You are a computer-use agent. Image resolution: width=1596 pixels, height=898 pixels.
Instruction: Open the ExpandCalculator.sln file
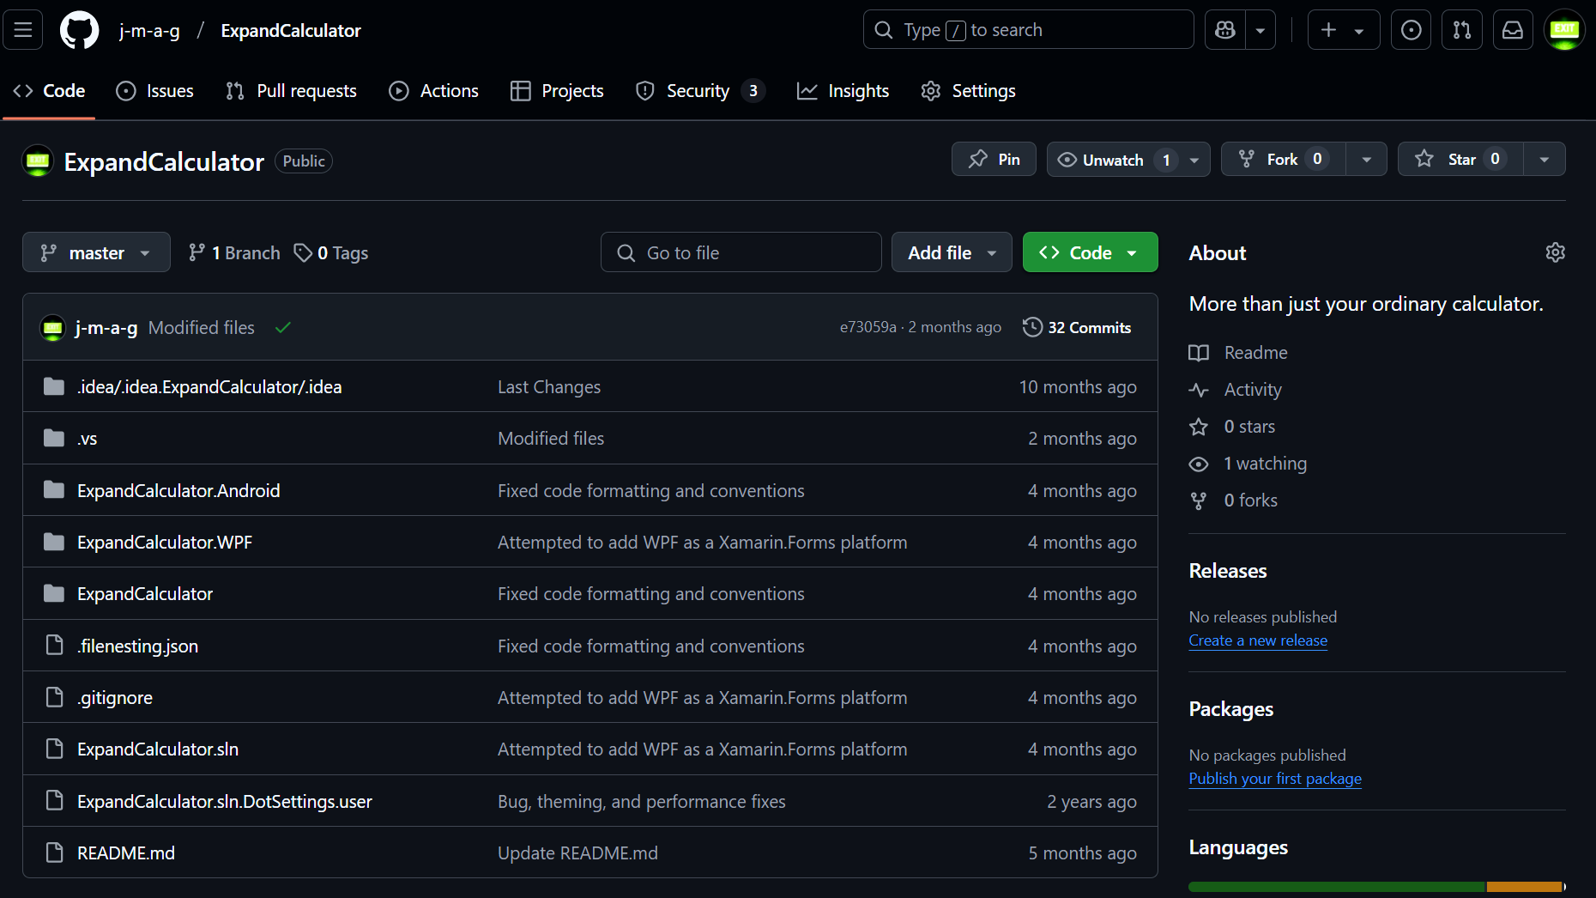point(158,749)
